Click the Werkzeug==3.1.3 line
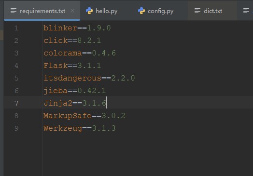This screenshot has height=176, width=253. 80,128
